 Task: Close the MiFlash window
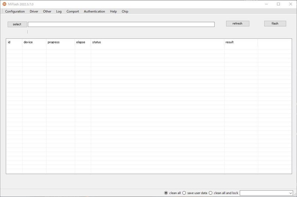(291, 4)
